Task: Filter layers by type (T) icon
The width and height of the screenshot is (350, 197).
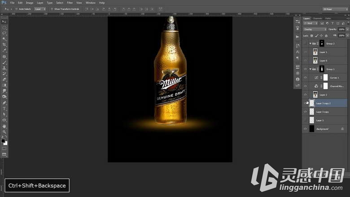Action: coord(332,23)
